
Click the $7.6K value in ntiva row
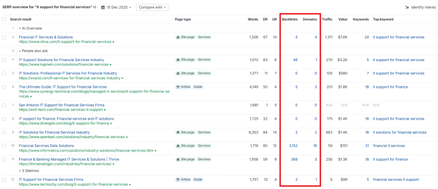click(343, 37)
